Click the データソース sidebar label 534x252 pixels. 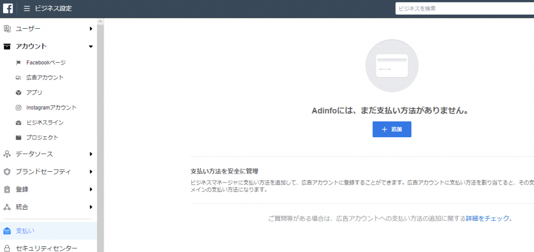click(34, 154)
